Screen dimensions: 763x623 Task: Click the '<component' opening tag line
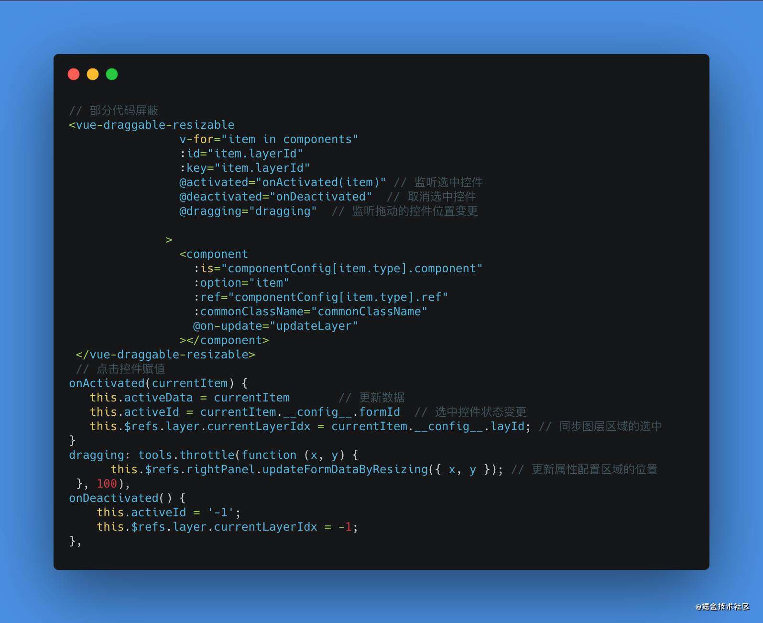[x=214, y=254]
